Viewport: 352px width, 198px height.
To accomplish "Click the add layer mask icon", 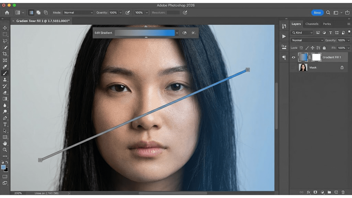I will point(315,192).
